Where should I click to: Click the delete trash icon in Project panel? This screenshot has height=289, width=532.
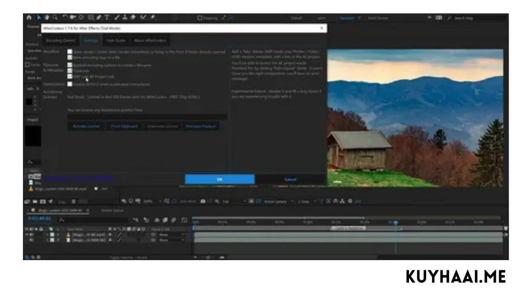click(x=74, y=201)
